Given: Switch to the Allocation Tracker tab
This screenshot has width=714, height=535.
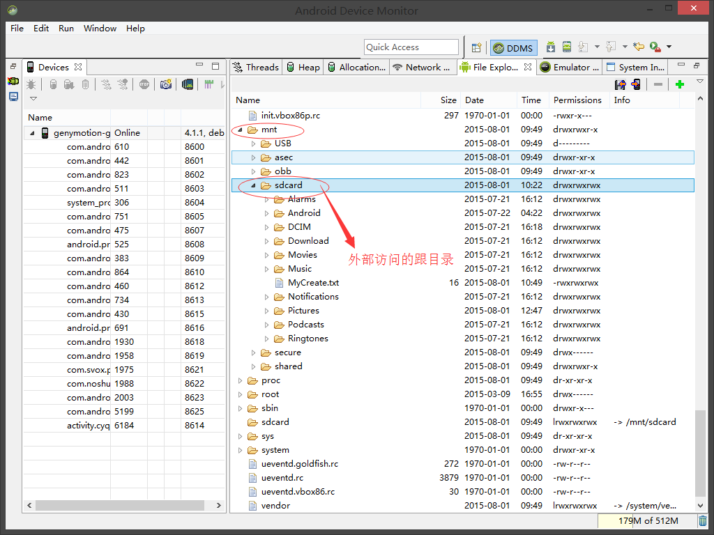Looking at the screenshot, I should pos(356,68).
